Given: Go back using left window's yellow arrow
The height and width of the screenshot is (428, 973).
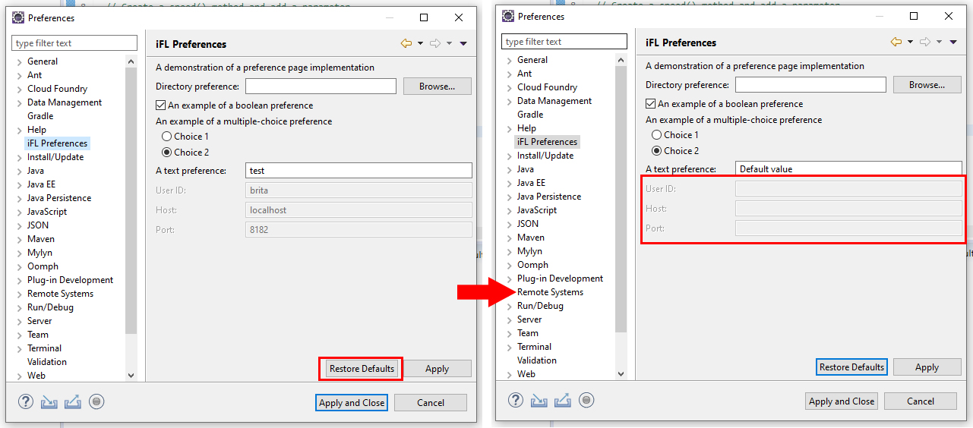Looking at the screenshot, I should (406, 44).
